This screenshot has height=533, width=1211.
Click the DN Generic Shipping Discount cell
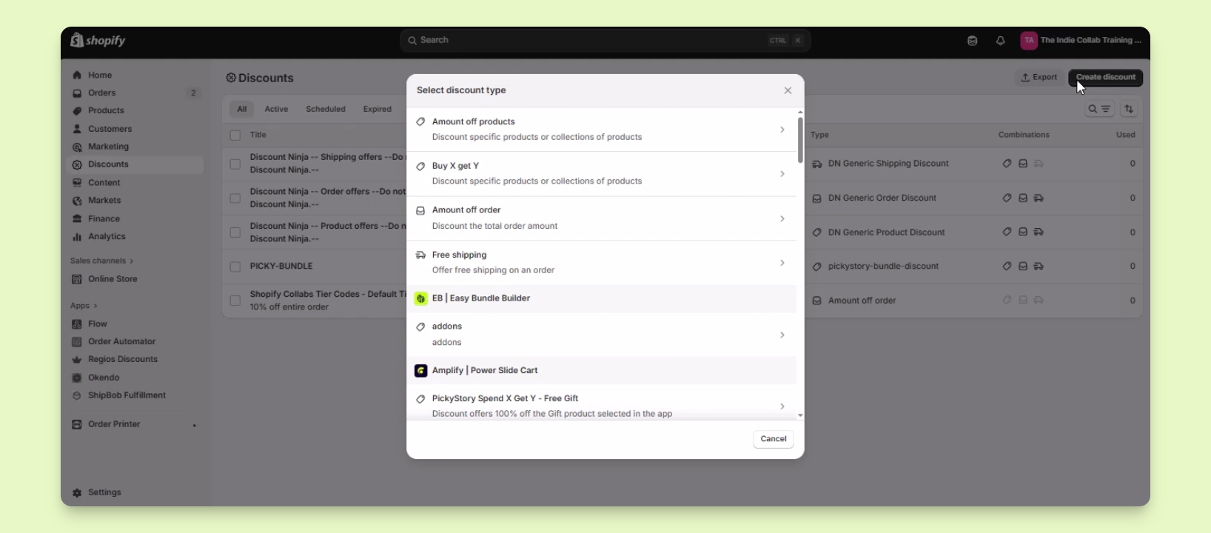[888, 164]
